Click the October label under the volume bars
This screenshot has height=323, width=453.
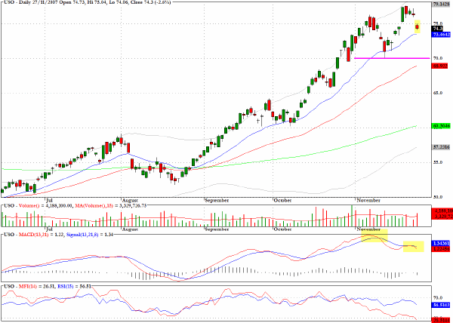[282, 229]
